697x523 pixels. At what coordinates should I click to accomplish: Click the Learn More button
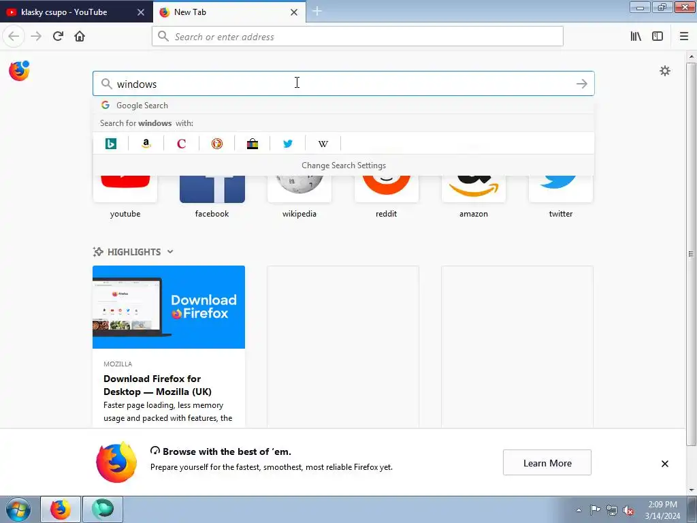547,463
